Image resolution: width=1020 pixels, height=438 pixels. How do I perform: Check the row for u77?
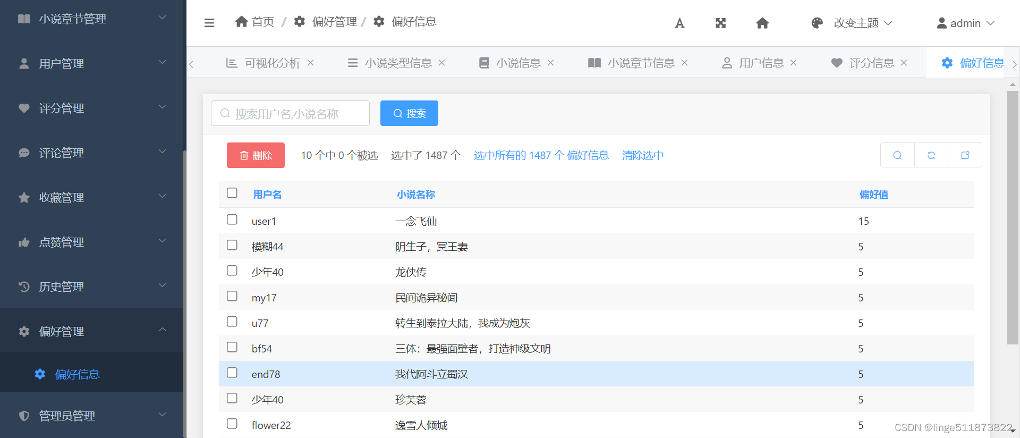click(x=232, y=322)
